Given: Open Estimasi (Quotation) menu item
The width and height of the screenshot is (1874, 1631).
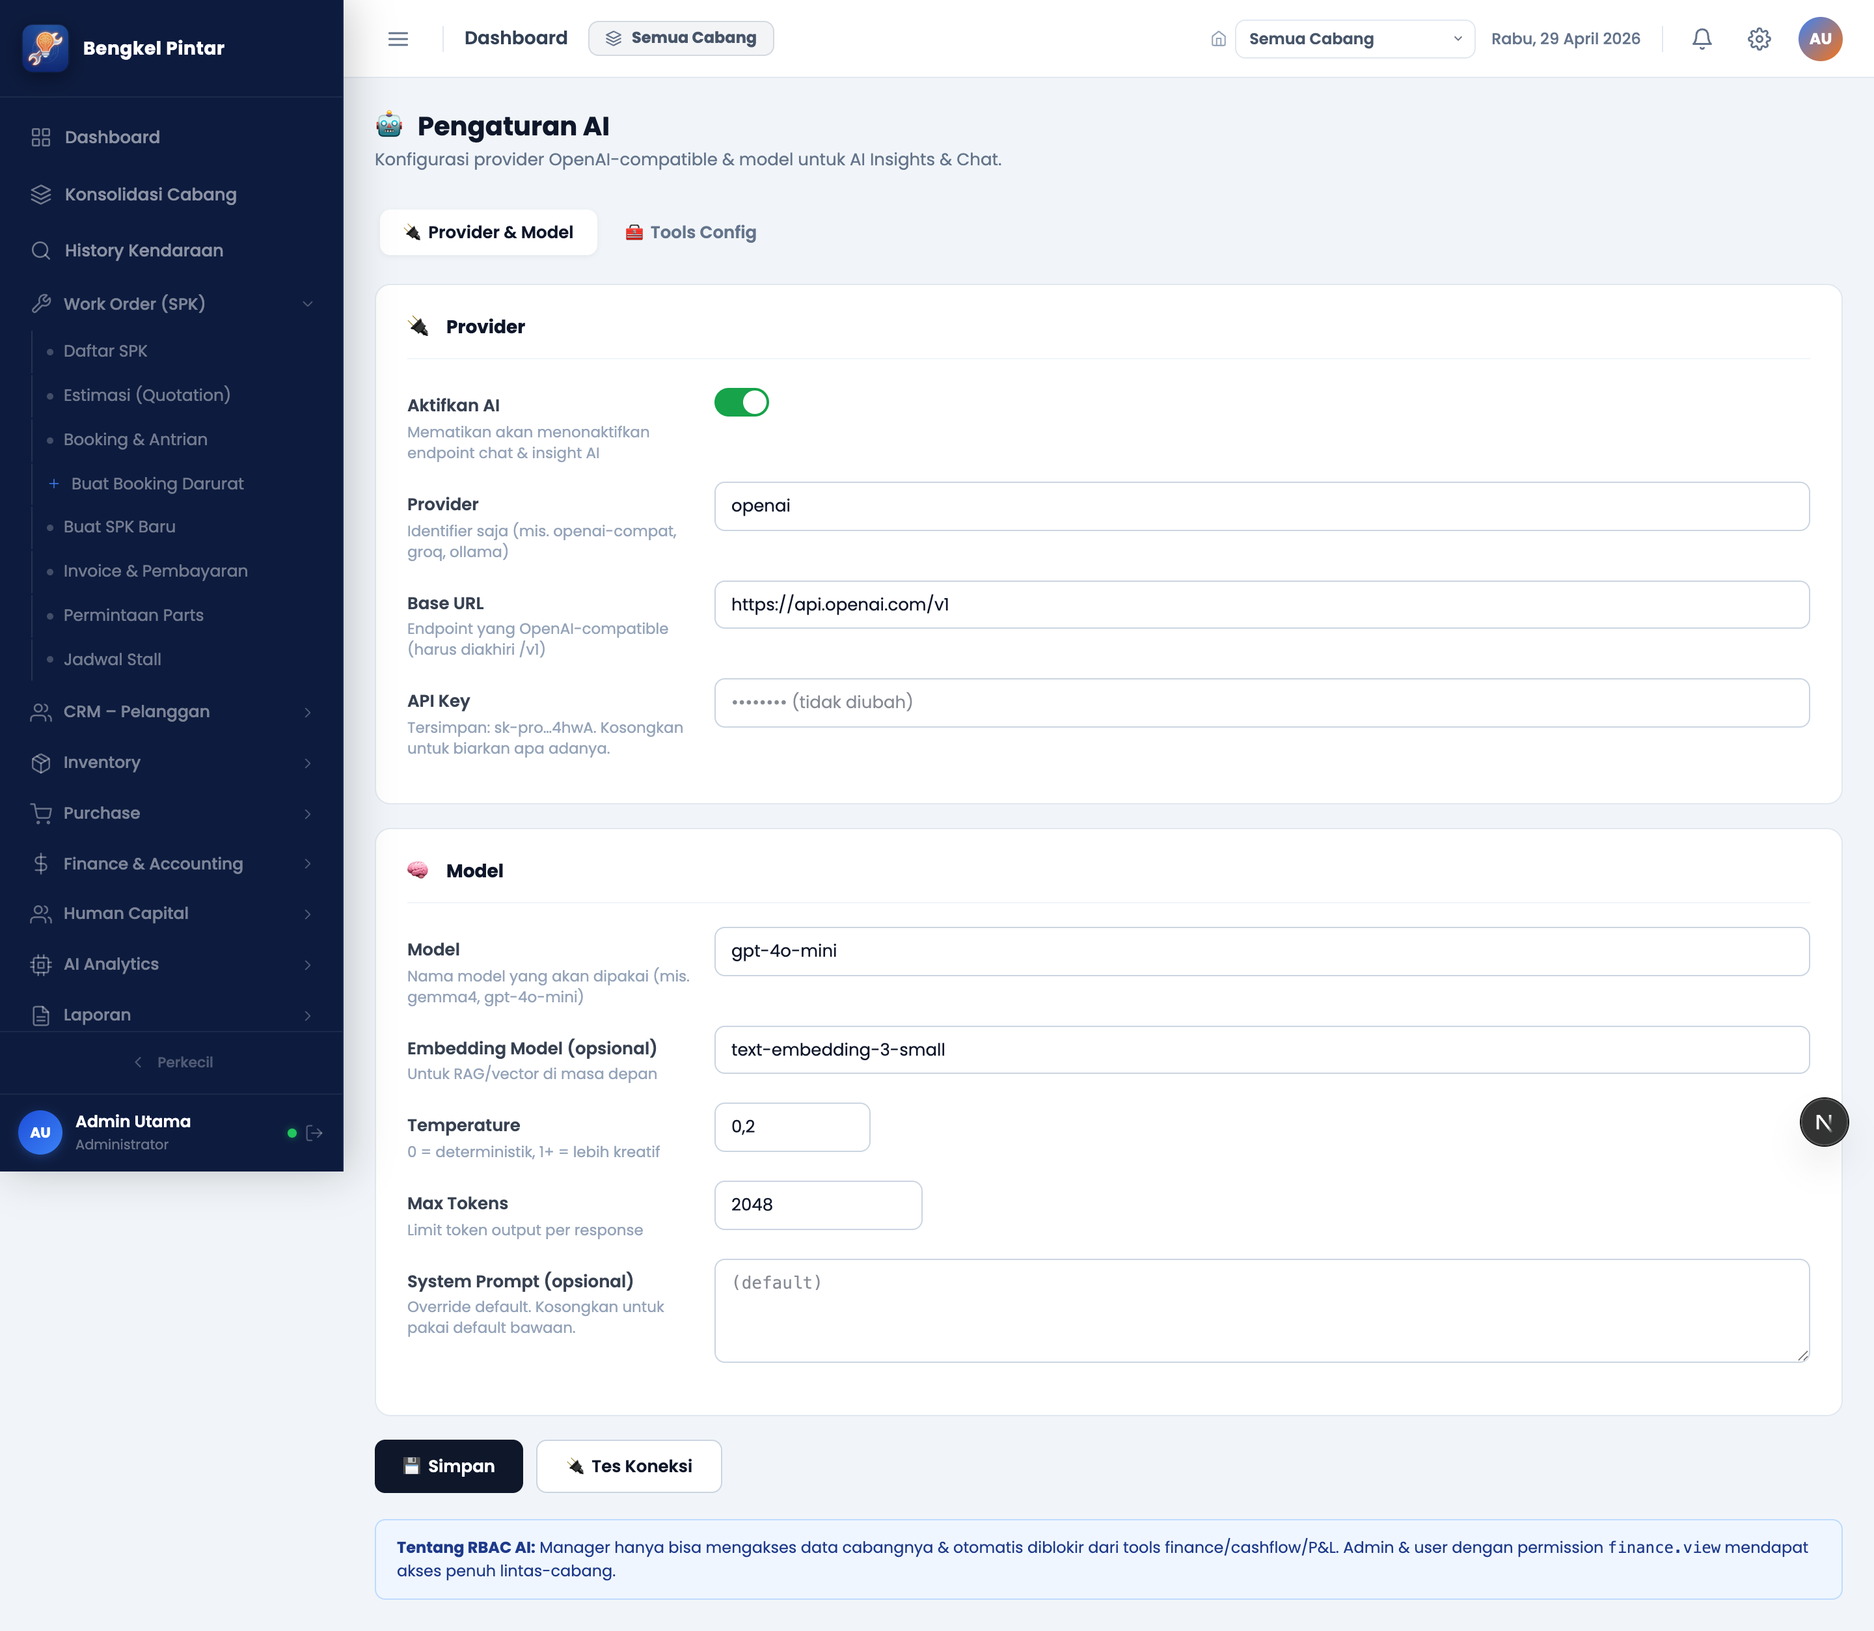Looking at the screenshot, I should pos(146,395).
